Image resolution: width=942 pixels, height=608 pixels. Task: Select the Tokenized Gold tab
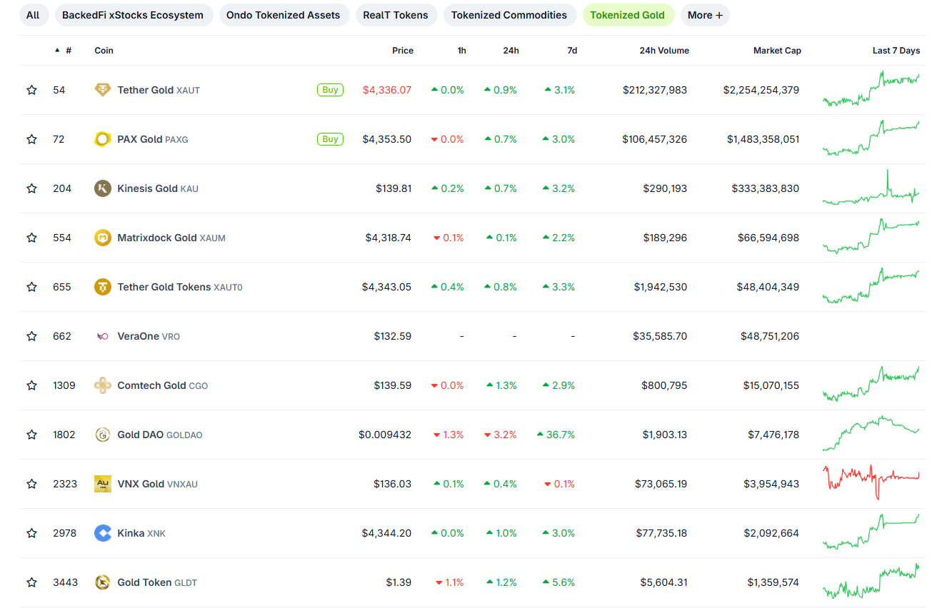[x=628, y=15]
